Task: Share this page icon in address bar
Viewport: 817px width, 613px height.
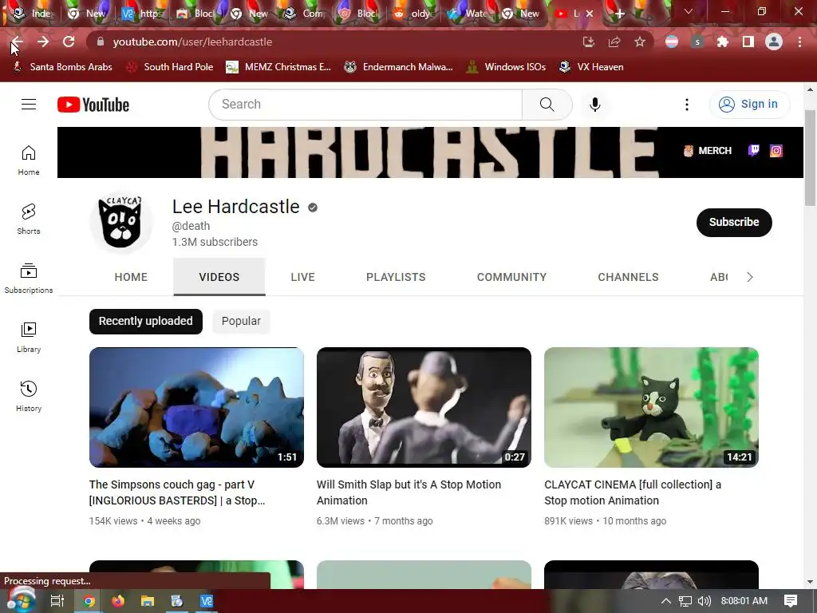Action: point(614,42)
